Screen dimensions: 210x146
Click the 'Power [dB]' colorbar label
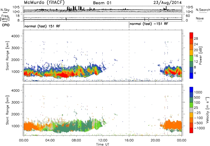(x=201, y=56)
